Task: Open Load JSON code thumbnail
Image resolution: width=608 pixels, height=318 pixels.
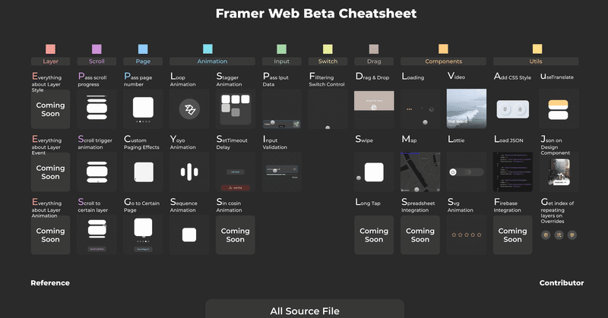Action: pos(512,172)
